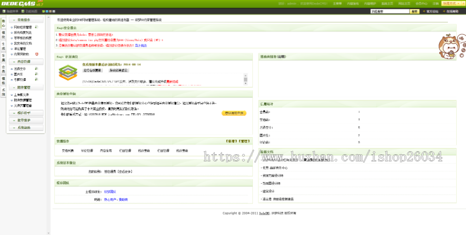Screen dimensions: 466x235
Task: Open the 建筑设计 latest document
Action: [269, 191]
